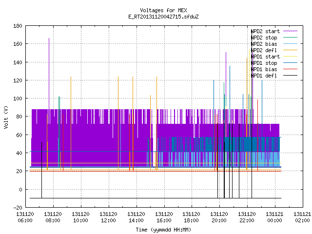Click the NPD1 stop blue legend line

point(290,63)
